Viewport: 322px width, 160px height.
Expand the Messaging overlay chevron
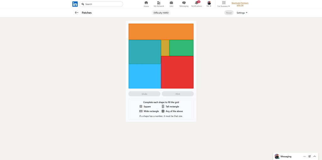[x=314, y=156]
